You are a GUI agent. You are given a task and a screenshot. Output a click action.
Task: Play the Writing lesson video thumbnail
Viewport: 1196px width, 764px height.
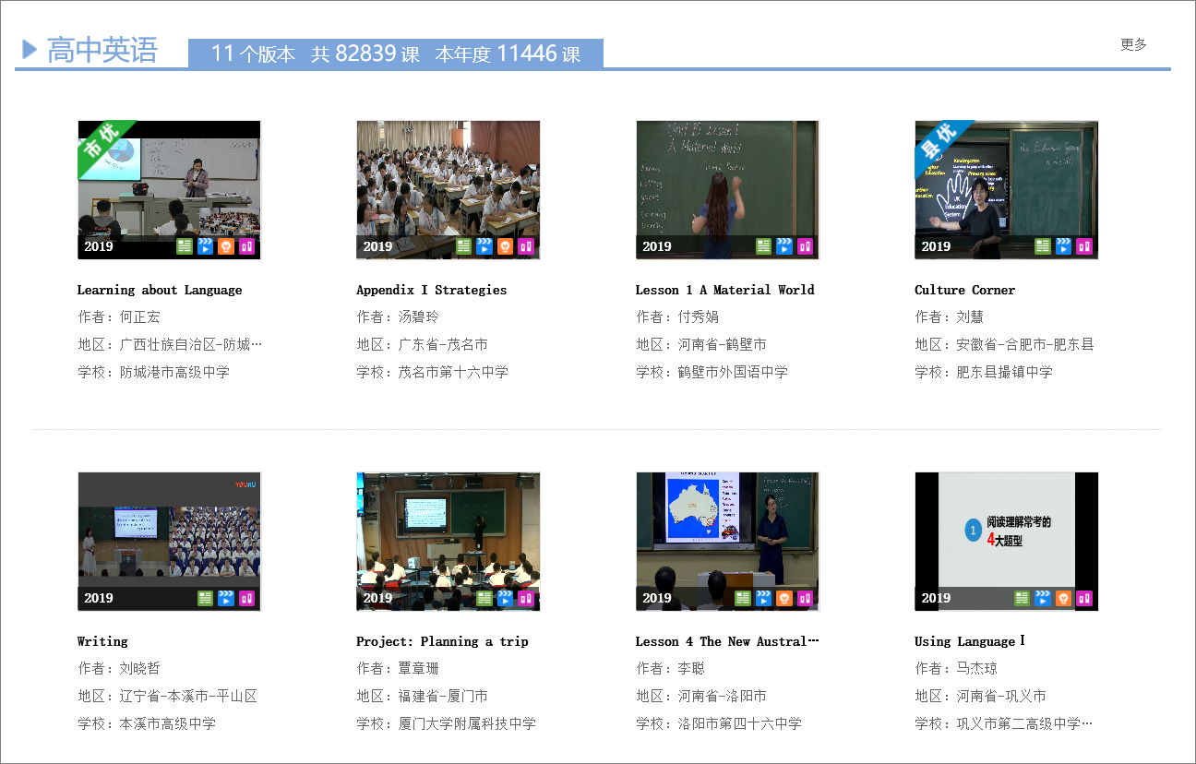169,542
